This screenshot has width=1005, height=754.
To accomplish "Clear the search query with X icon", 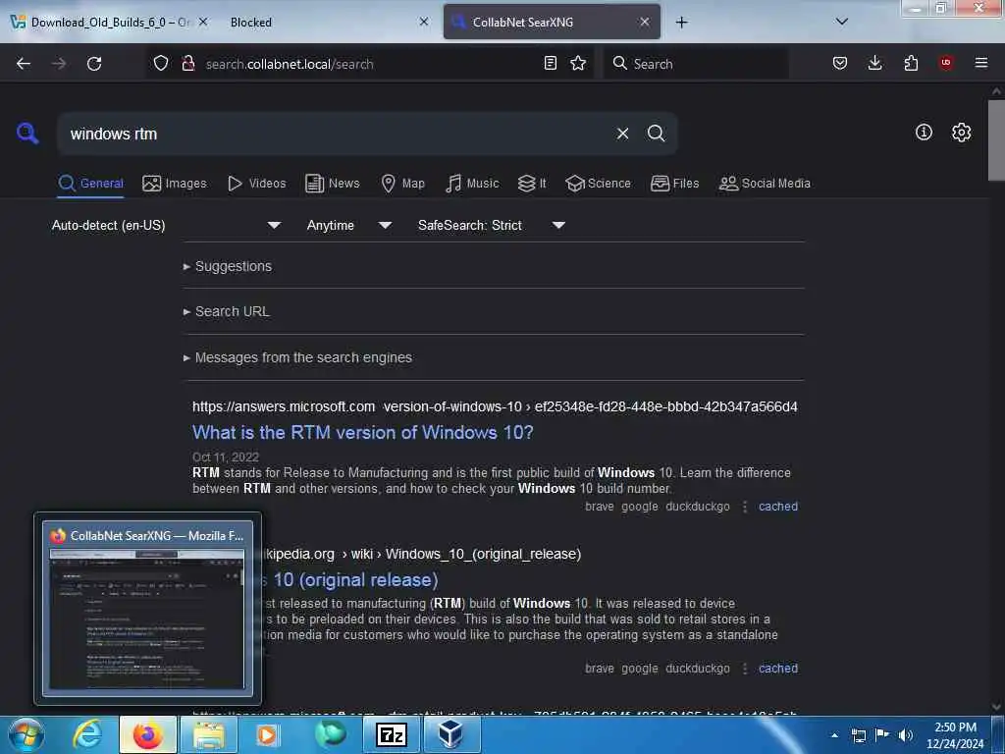I will click(622, 134).
